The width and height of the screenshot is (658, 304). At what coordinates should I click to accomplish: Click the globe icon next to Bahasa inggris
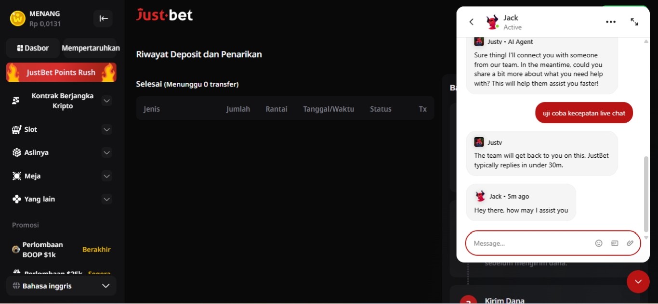16,286
